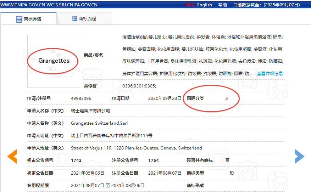Click goods line starting 身体护理用美容霜
Viewport: 311px width, 192px height.
(x=188, y=74)
